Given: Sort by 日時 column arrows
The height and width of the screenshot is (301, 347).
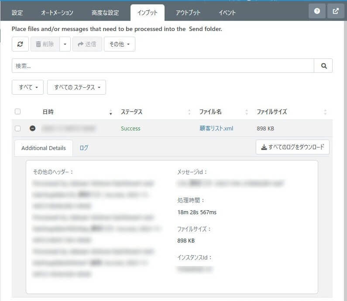Looking at the screenshot, I should pyautogui.click(x=111, y=112).
